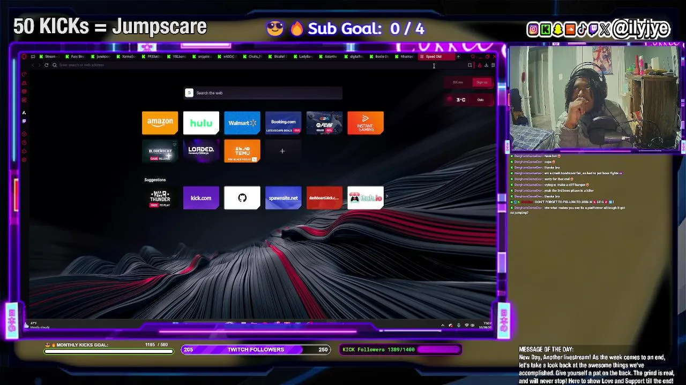
Task: Switch to the Speed Dial tab
Action: coord(436,56)
